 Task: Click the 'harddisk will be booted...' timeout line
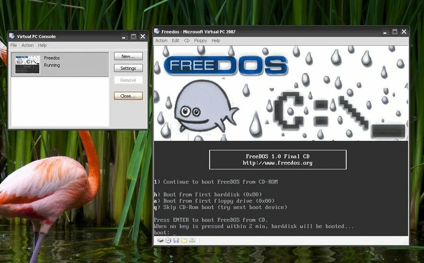coord(254,227)
